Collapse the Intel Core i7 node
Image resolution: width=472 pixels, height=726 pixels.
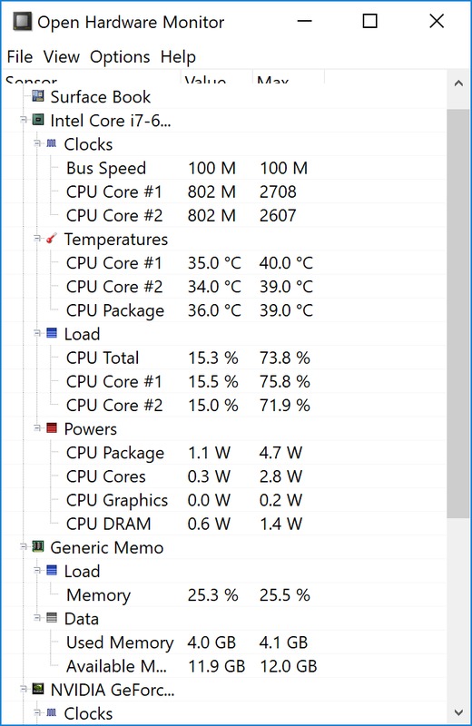[24, 120]
